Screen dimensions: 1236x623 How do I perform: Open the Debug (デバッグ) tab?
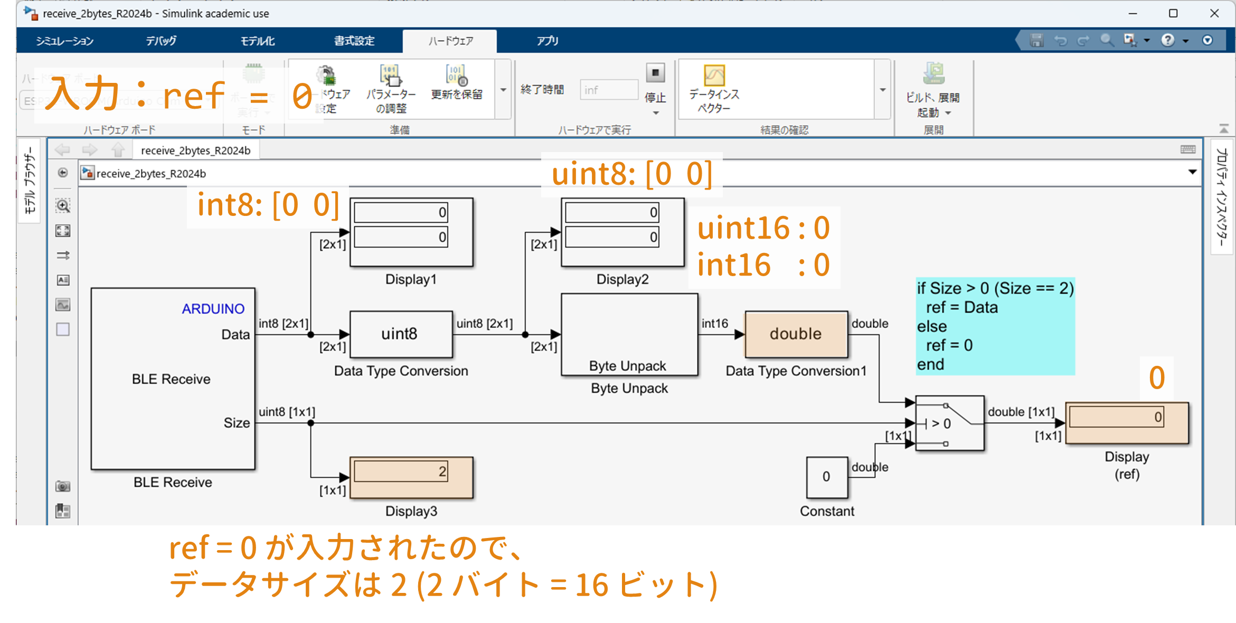[161, 41]
